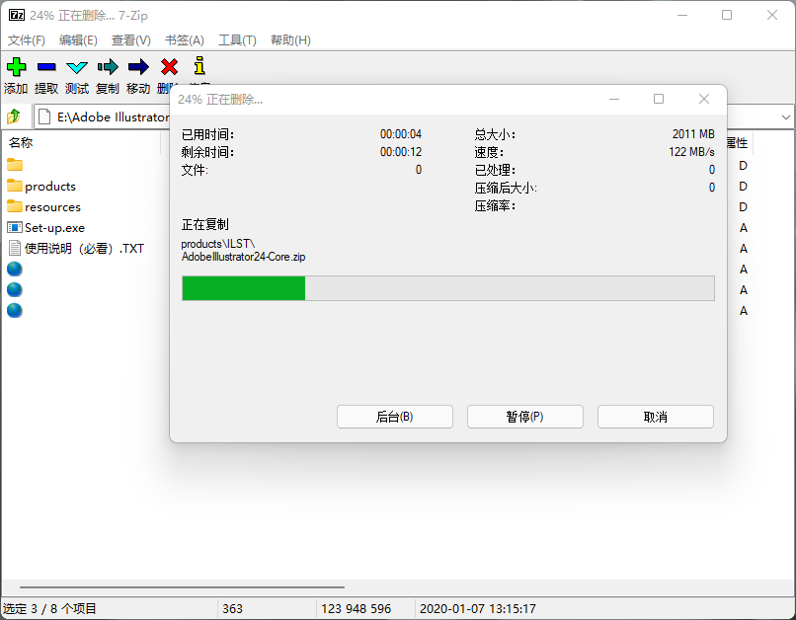The width and height of the screenshot is (796, 620).
Task: Cancel the operation with 取消 button
Action: (655, 417)
